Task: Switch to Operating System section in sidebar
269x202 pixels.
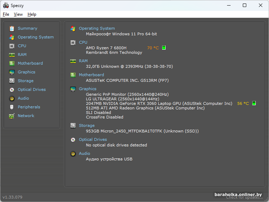Action: [x=36, y=37]
